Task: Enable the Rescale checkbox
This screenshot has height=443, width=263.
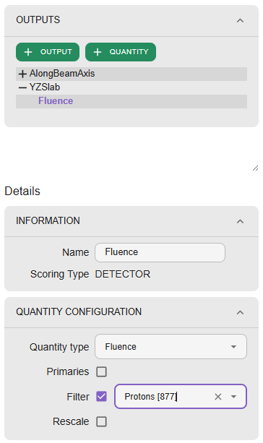Action: (101, 421)
